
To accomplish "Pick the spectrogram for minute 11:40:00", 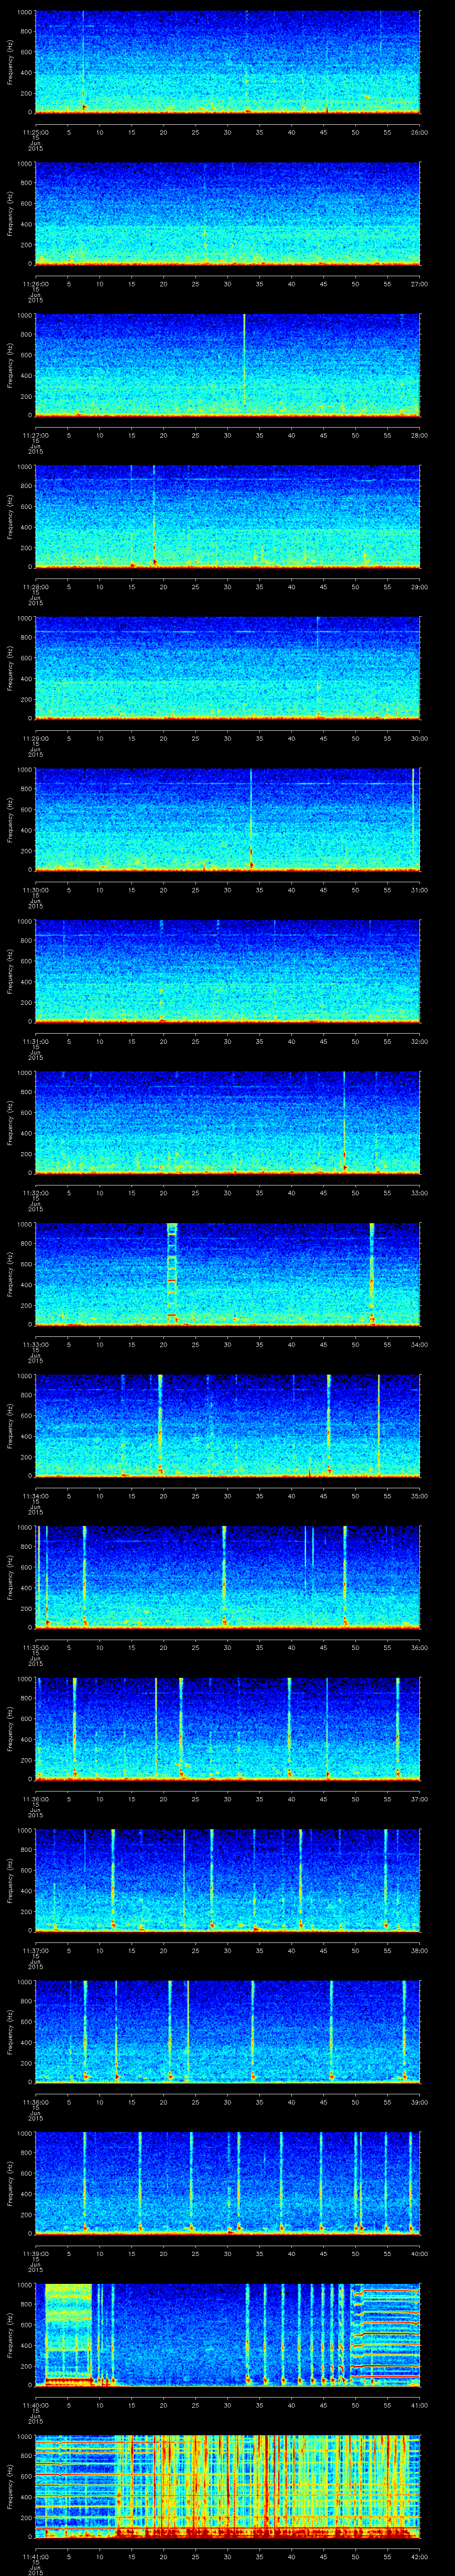I will click(x=228, y=2334).
